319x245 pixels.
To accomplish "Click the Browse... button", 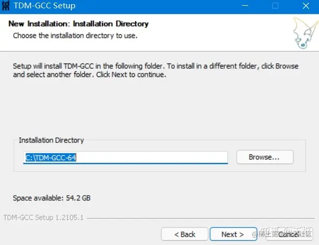I will tap(265, 157).
